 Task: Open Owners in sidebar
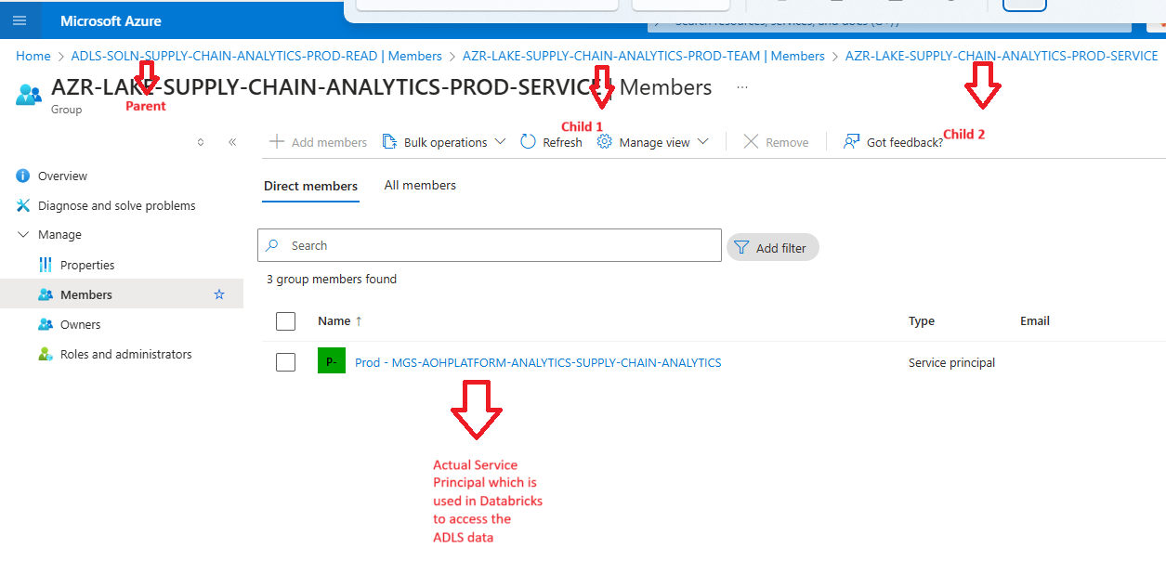[x=81, y=324]
